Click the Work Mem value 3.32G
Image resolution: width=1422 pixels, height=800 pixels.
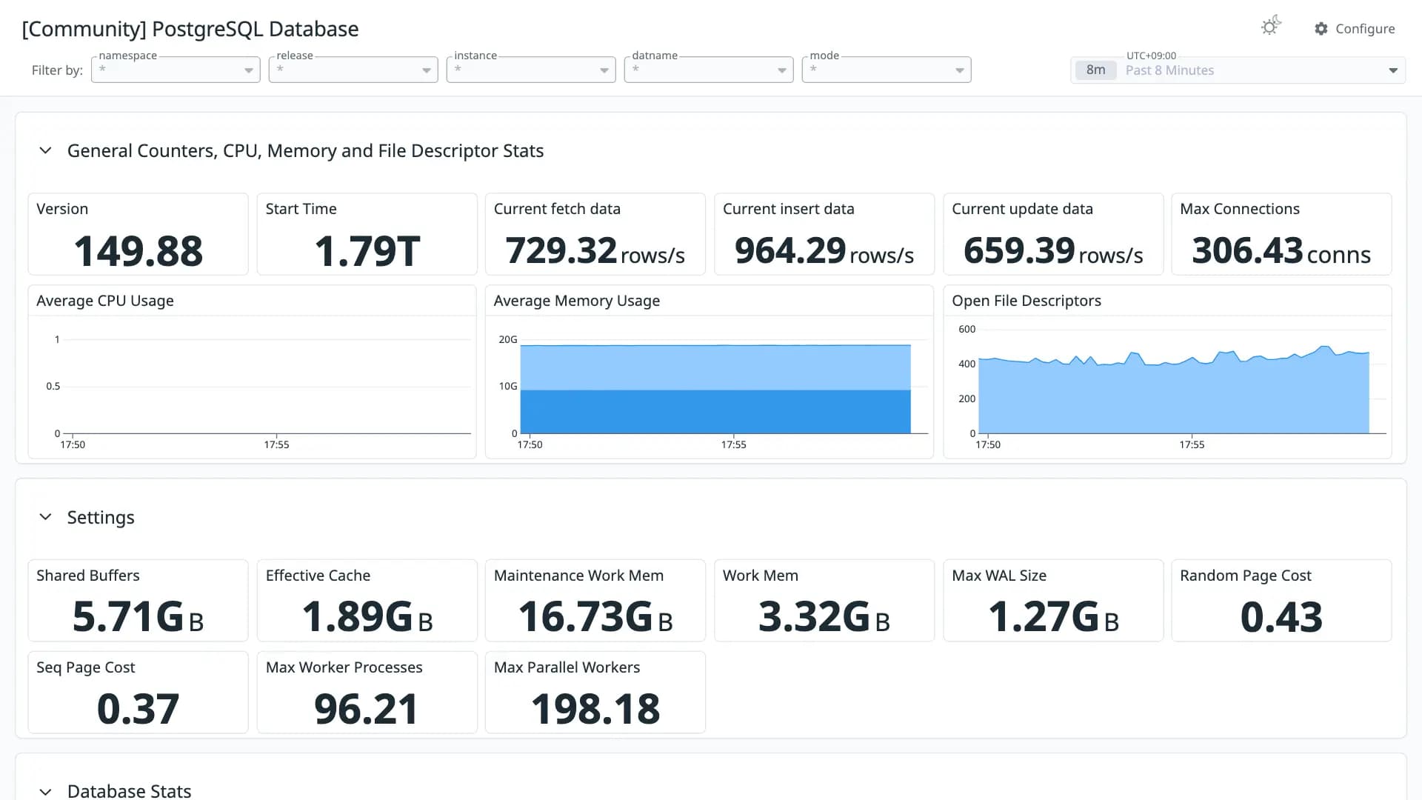point(814,617)
